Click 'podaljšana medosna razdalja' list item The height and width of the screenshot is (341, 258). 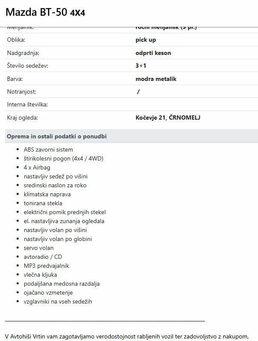62,284
